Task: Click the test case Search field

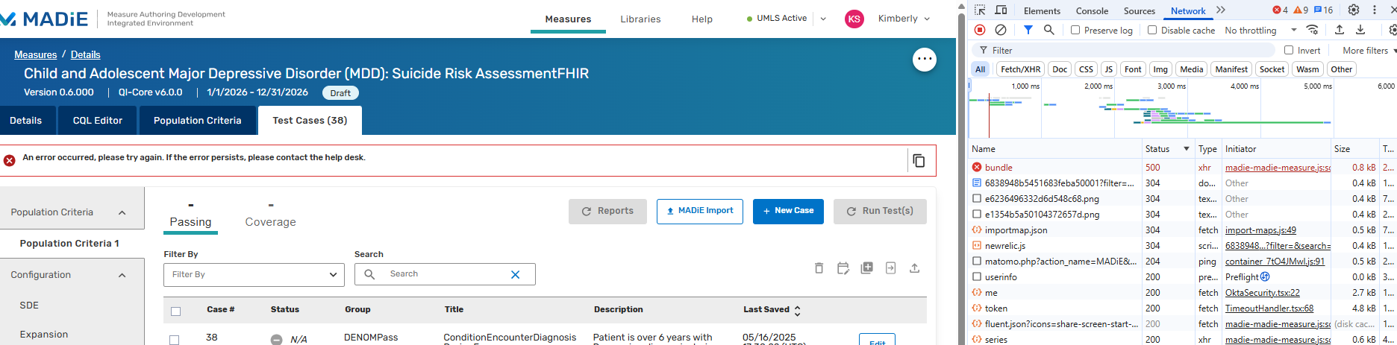Action: point(444,274)
